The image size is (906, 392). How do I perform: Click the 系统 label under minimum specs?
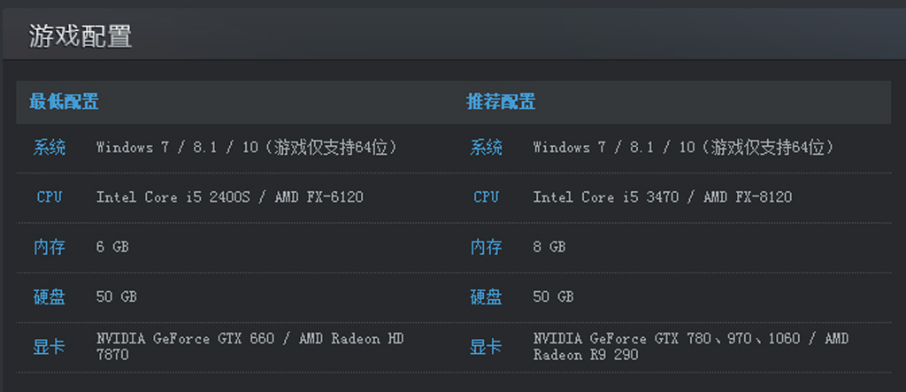50,148
